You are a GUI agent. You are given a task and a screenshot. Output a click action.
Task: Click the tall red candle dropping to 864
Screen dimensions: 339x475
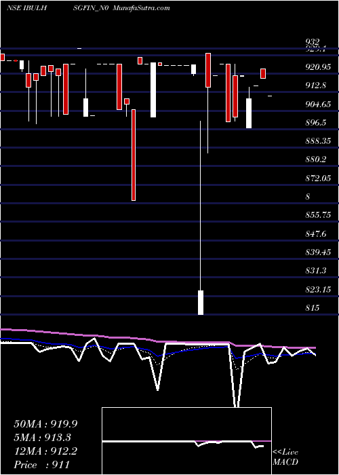[x=133, y=155]
